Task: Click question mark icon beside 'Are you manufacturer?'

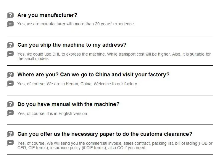Action: click(x=10, y=15)
